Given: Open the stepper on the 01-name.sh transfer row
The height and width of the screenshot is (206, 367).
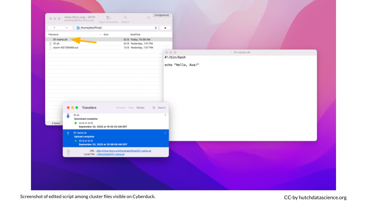Looking at the screenshot, I should point(165,133).
